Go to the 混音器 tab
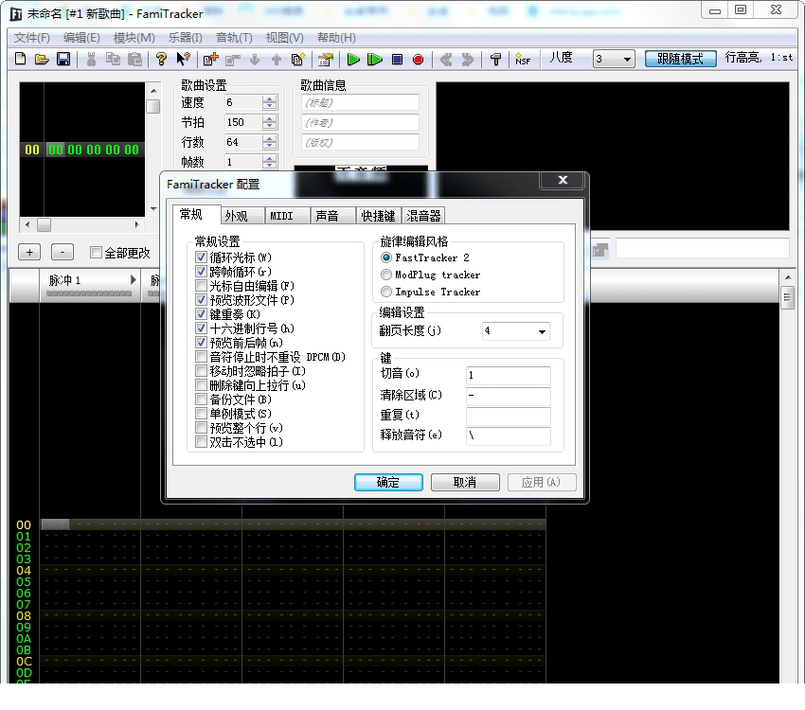The width and height of the screenshot is (805, 710). point(423,216)
